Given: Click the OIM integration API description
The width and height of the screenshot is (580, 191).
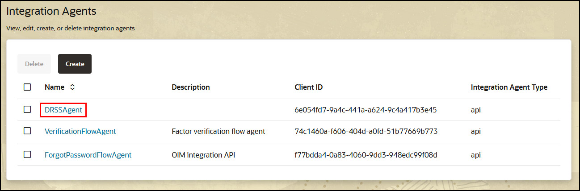Looking at the screenshot, I should point(204,155).
